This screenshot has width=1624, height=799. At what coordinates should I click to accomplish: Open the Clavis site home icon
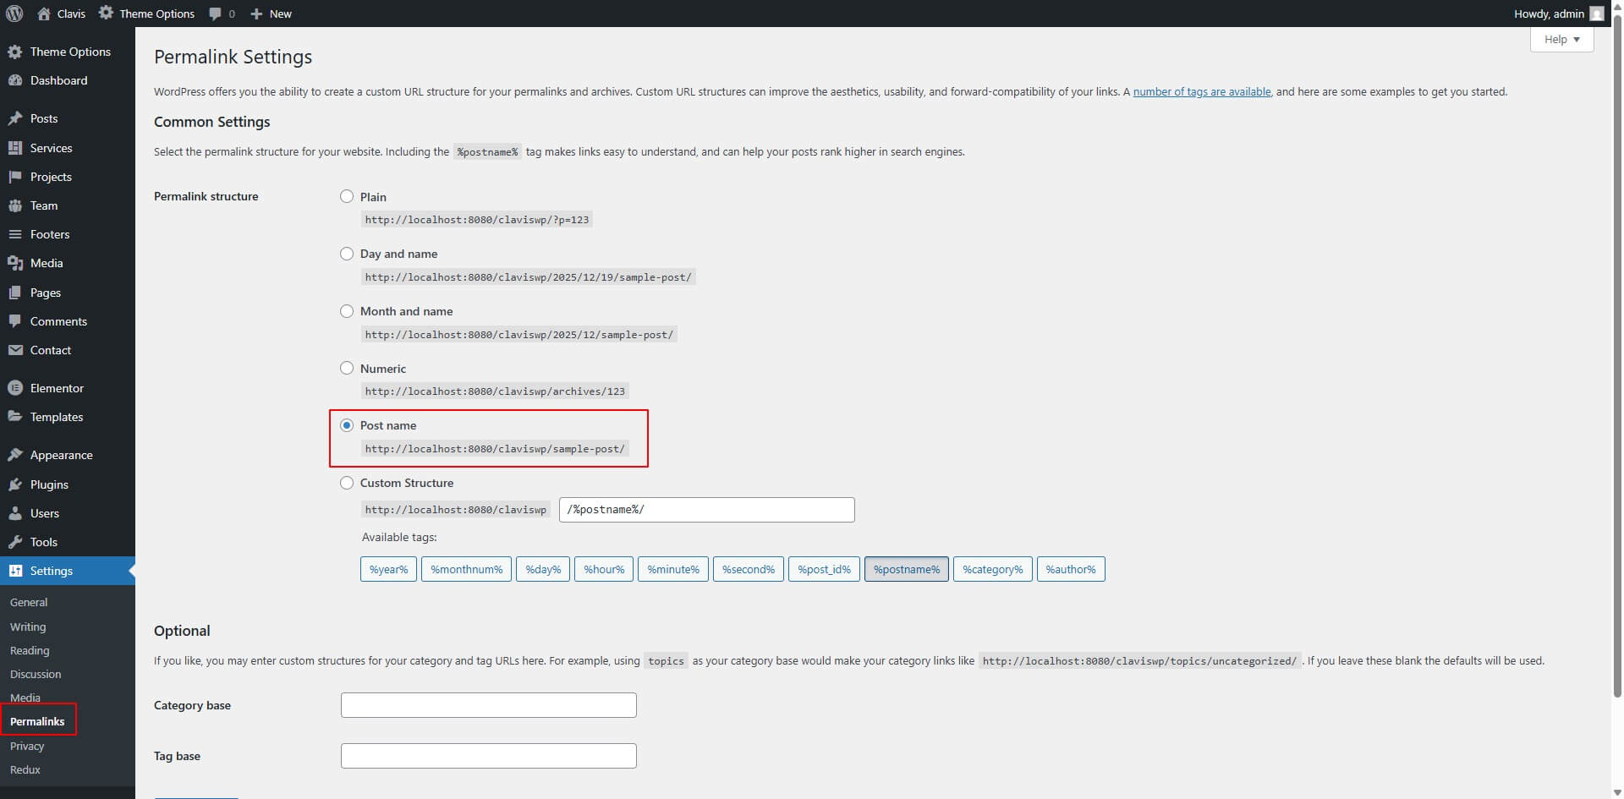tap(44, 14)
